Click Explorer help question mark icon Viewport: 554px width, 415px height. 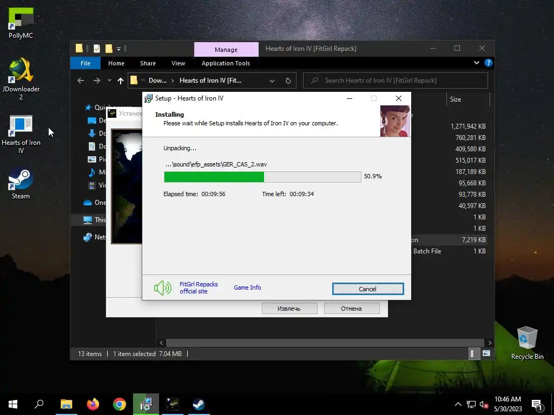(489, 63)
